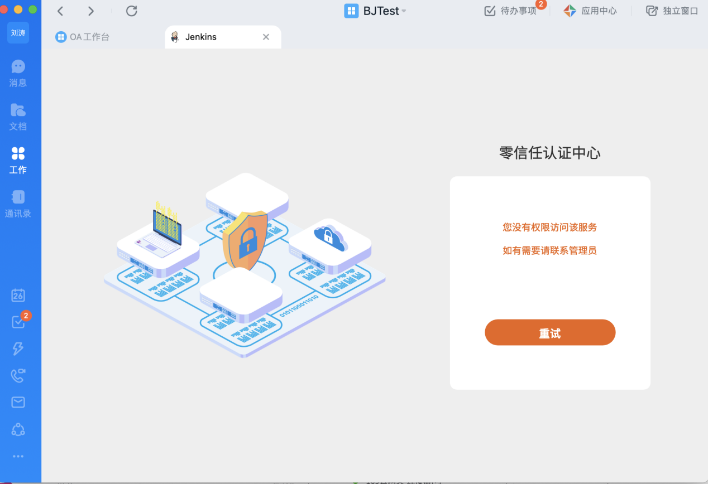Viewport: 708px width, 484px height.
Task: Open the 应用中心 app center
Action: (x=590, y=11)
